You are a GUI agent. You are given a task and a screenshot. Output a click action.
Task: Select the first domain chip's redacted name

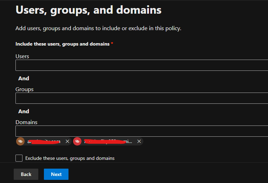point(44,141)
